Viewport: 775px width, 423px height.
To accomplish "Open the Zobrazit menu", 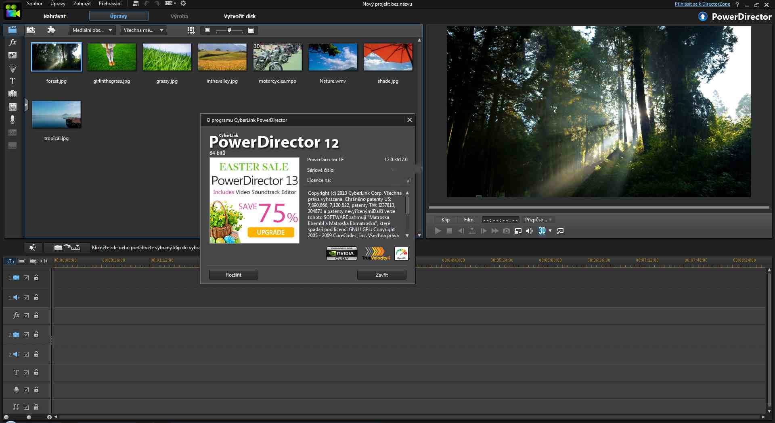I will coord(82,4).
